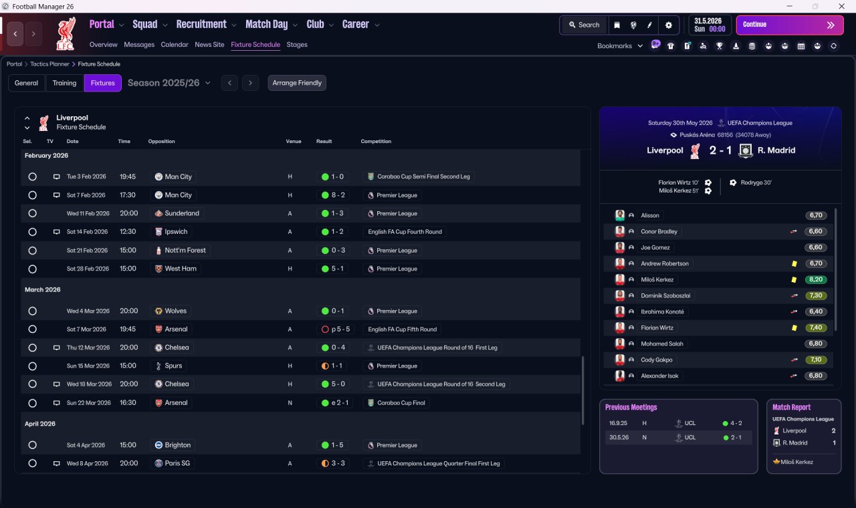Image resolution: width=856 pixels, height=508 pixels.
Task: Open the Season 2025/26 dropdown
Action: (x=169, y=83)
